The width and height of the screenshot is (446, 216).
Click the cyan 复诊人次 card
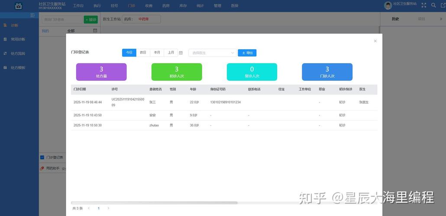pyautogui.click(x=252, y=72)
